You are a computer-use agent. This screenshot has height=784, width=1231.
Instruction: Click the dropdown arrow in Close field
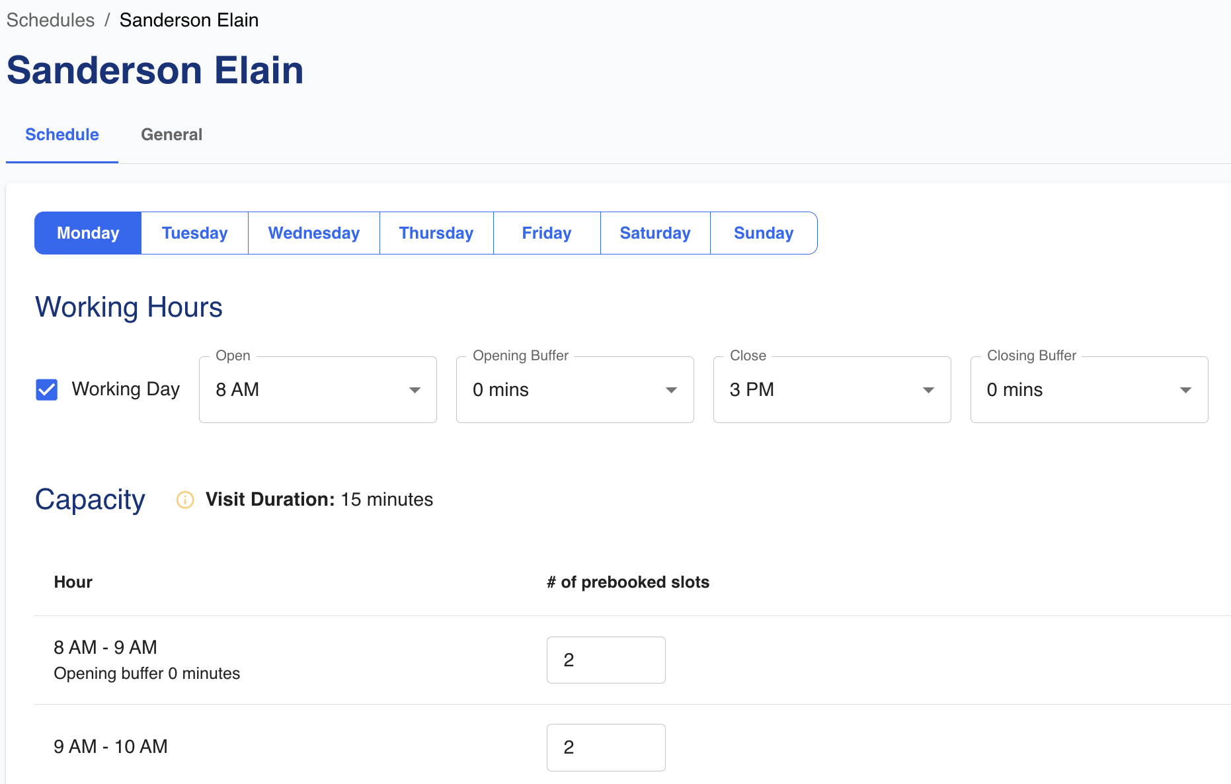[928, 390]
